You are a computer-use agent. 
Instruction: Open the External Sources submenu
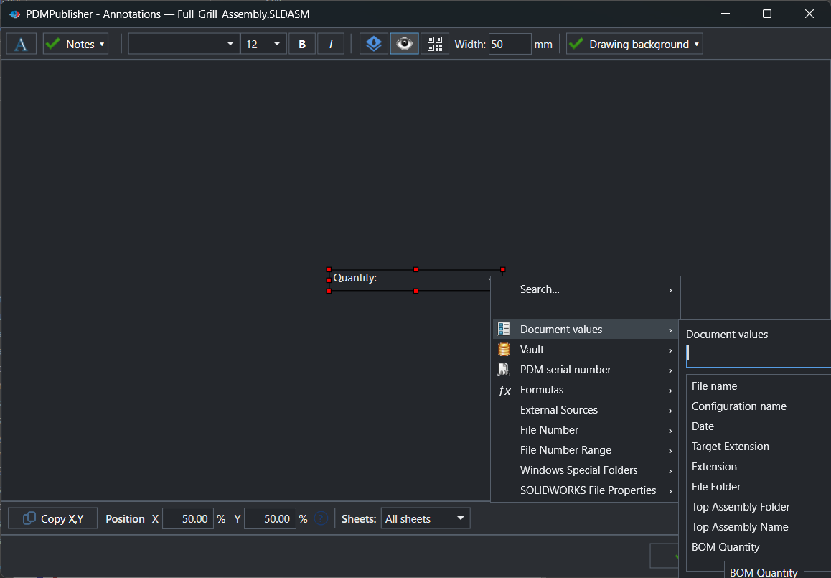tap(585, 410)
